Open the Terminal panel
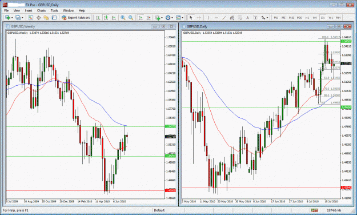The width and height of the screenshot is (357, 215). (54, 18)
